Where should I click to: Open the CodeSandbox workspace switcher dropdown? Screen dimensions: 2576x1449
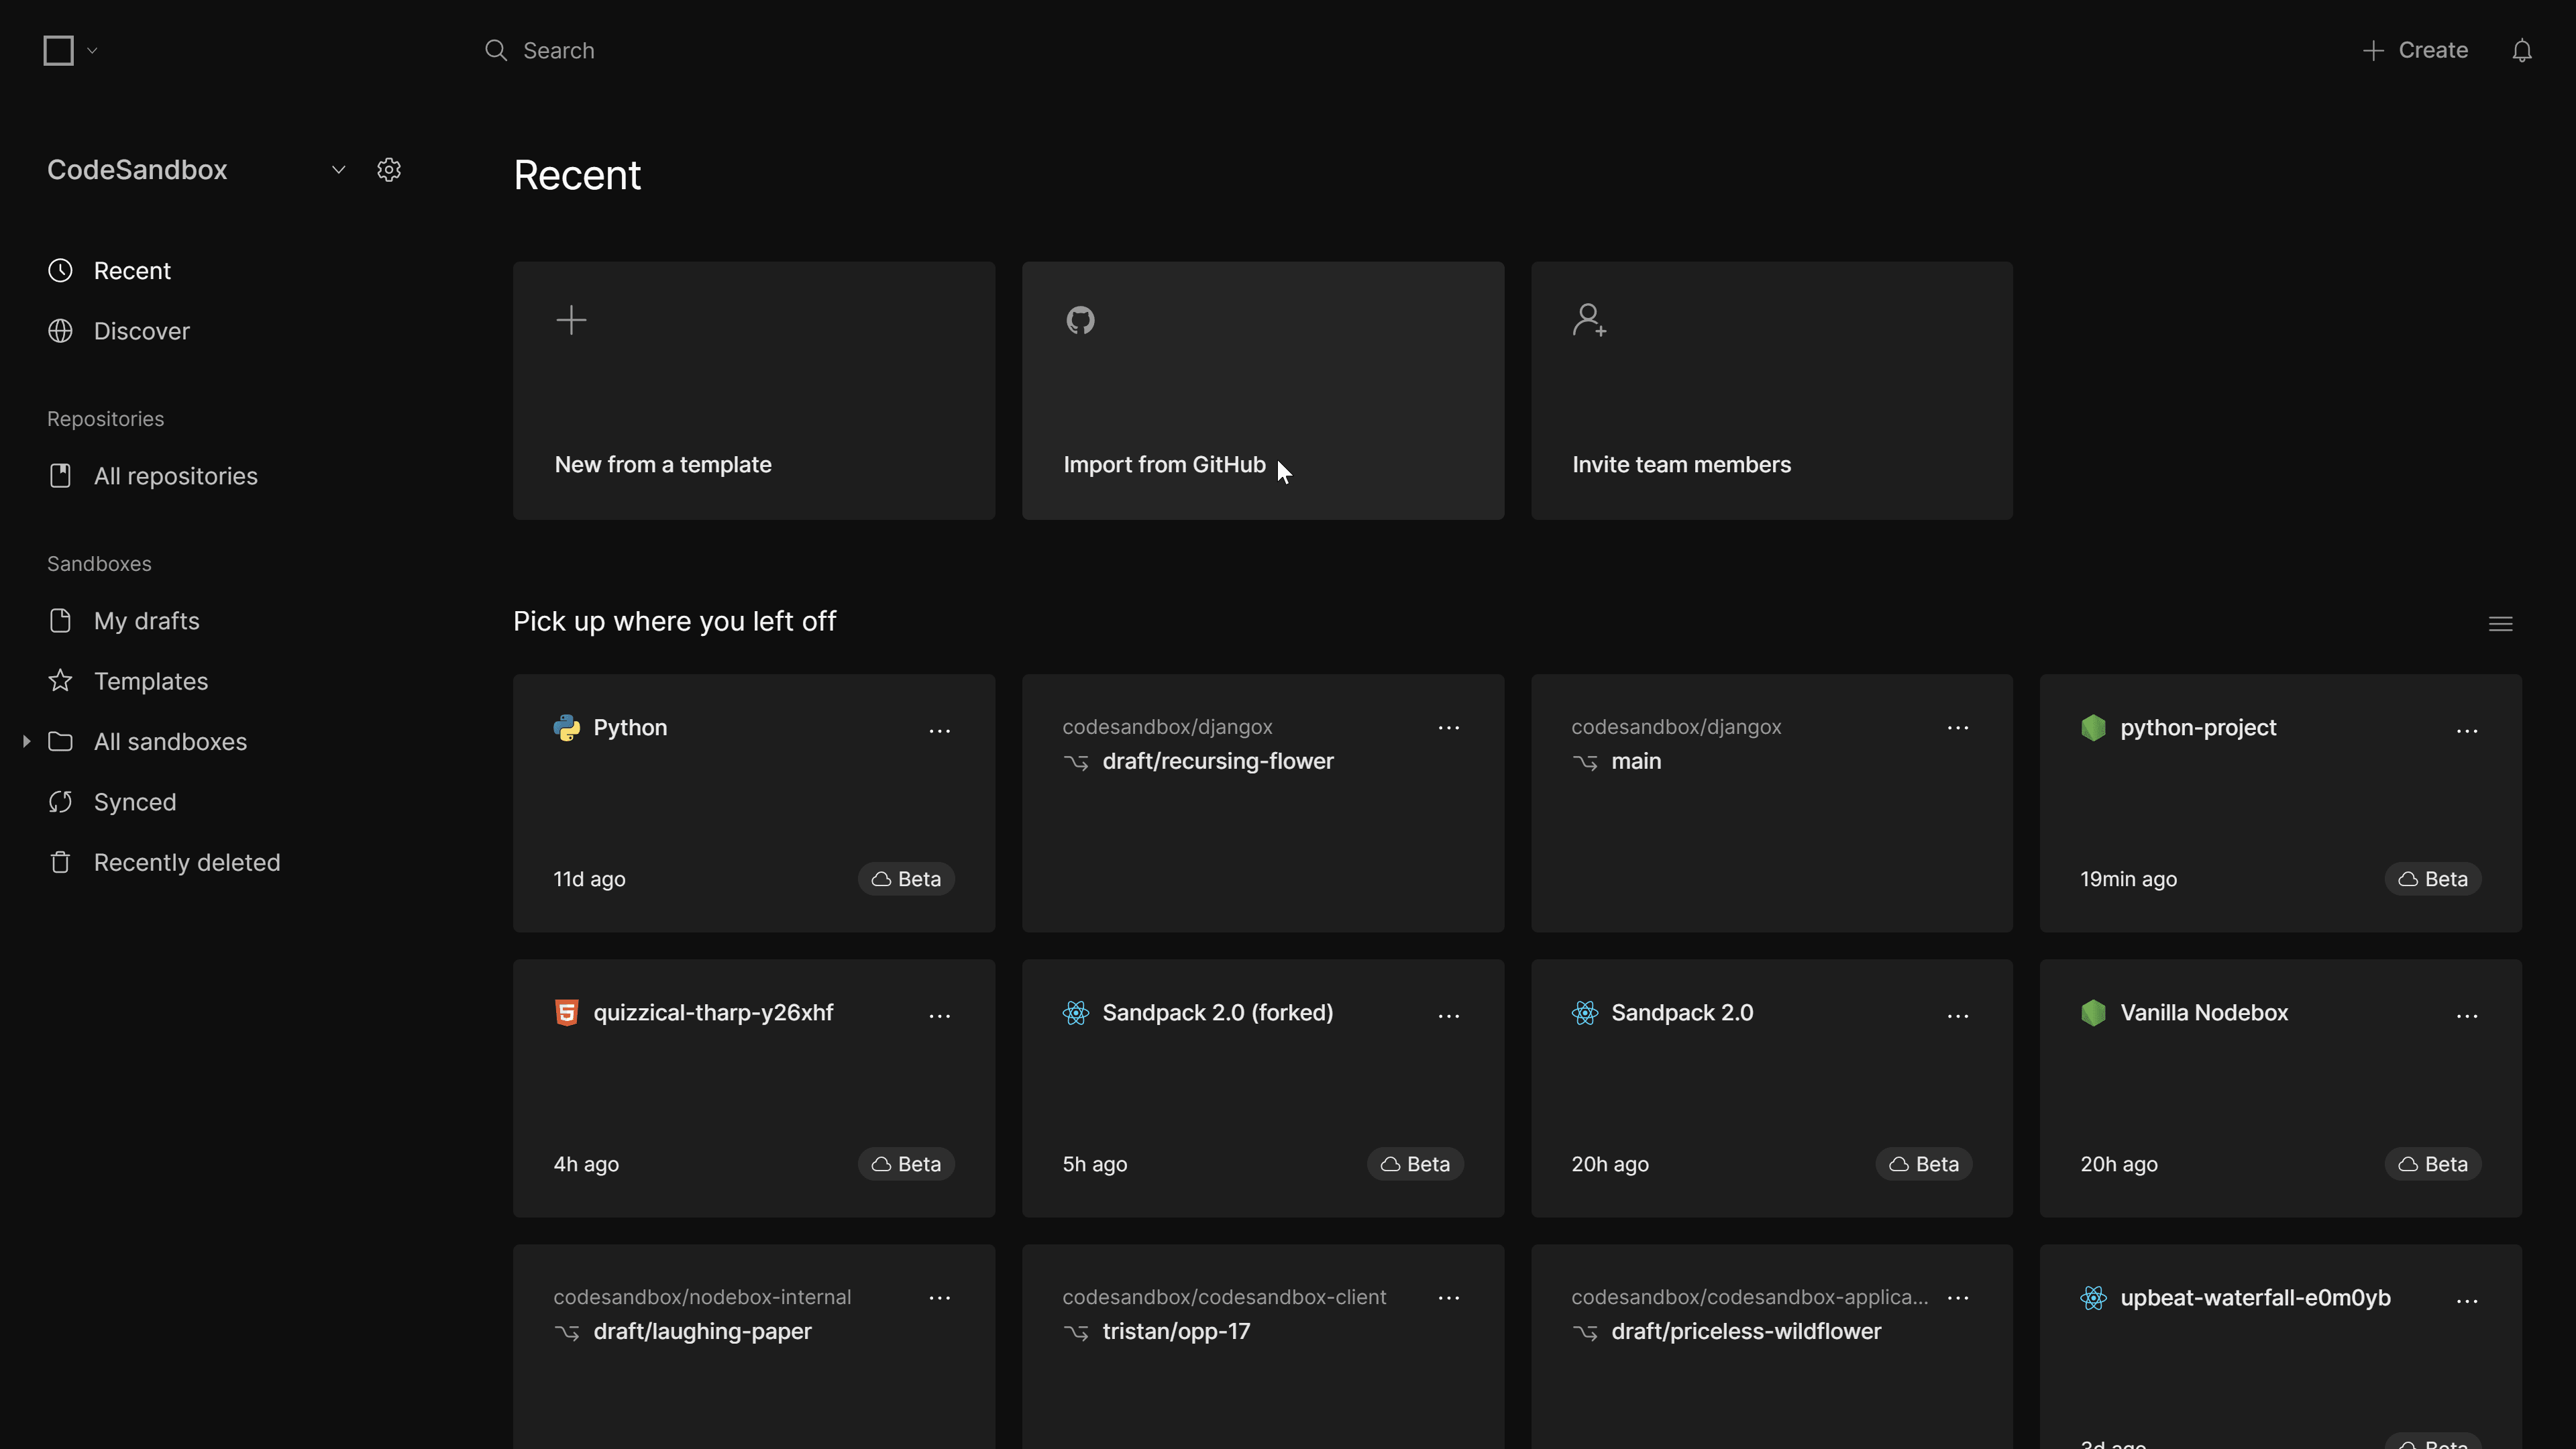pyautogui.click(x=338, y=170)
